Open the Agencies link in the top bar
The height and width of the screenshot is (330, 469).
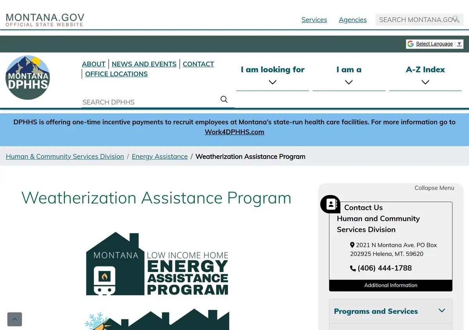[x=353, y=20]
